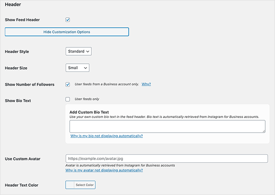Viewport: 275px width, 195px height.
Task: Click the chevron arrow beside Standard
Action: coord(88,51)
